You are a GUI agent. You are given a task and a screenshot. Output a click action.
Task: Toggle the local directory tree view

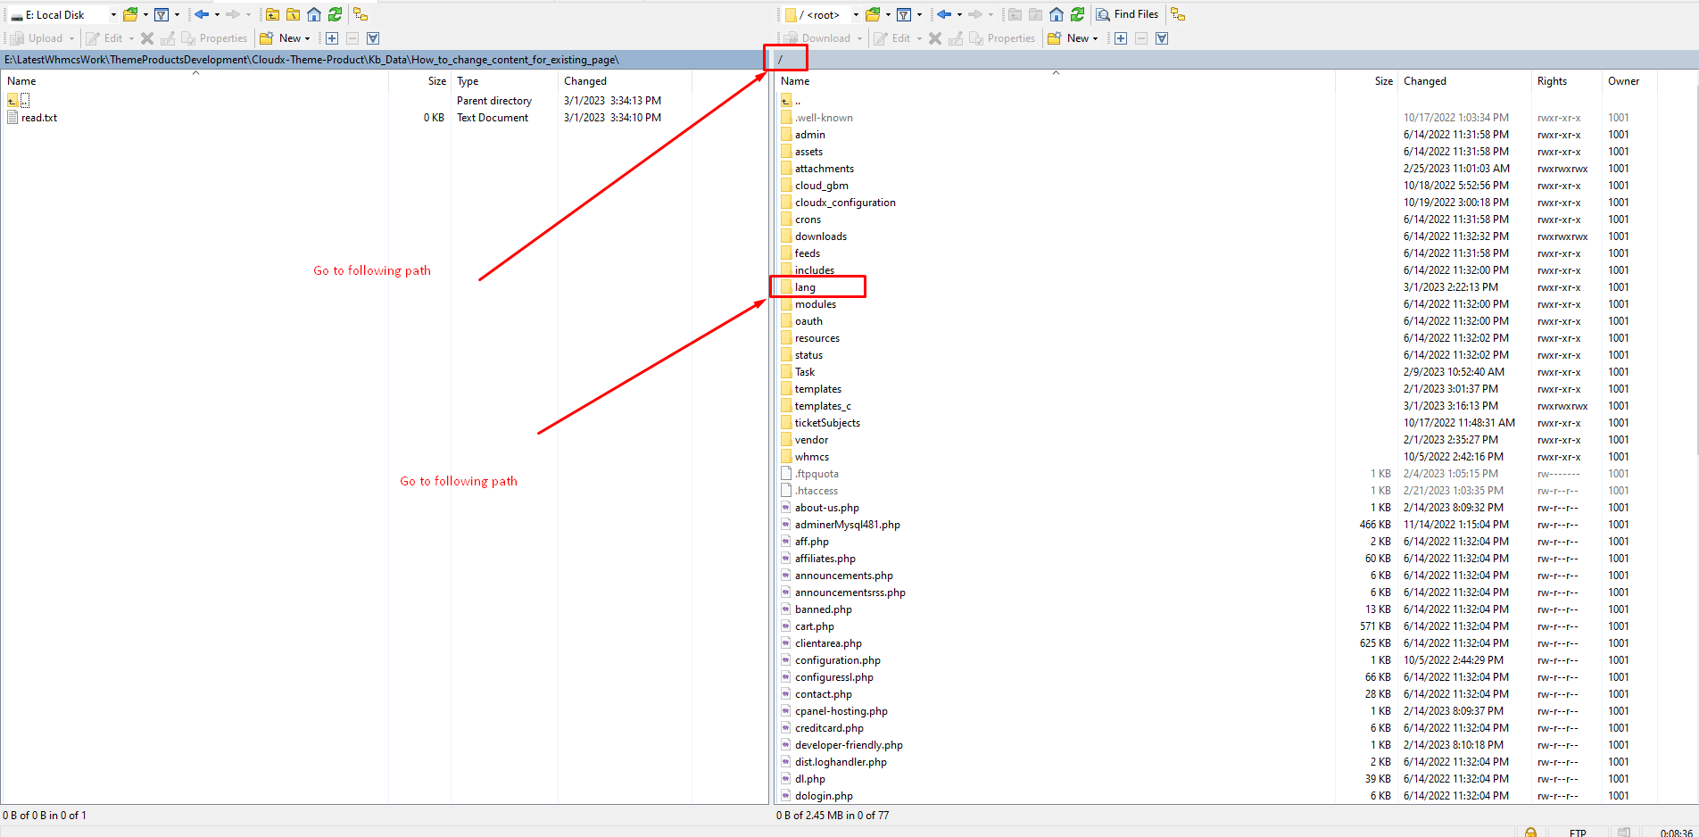pyautogui.click(x=361, y=14)
